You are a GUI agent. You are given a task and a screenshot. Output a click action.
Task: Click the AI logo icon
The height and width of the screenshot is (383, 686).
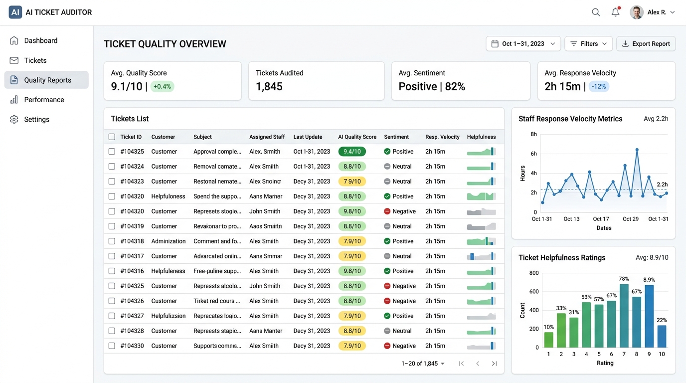[15, 12]
